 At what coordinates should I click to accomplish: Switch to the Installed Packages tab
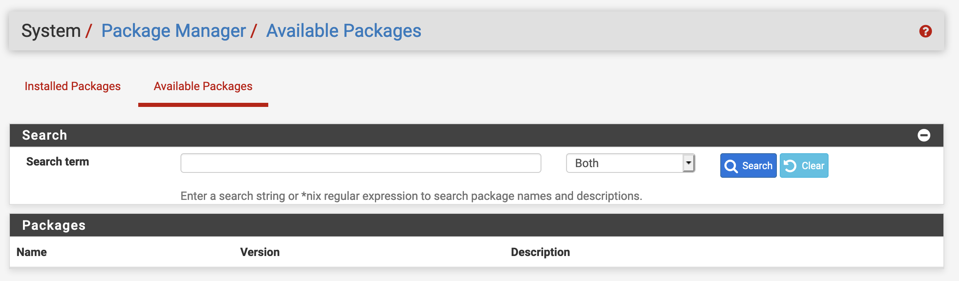tap(73, 86)
